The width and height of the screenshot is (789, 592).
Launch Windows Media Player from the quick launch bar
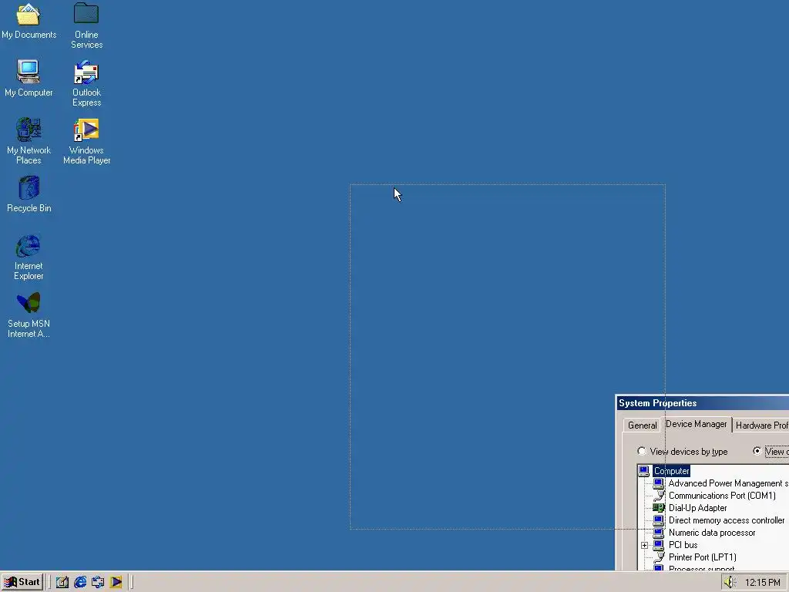[x=116, y=582]
